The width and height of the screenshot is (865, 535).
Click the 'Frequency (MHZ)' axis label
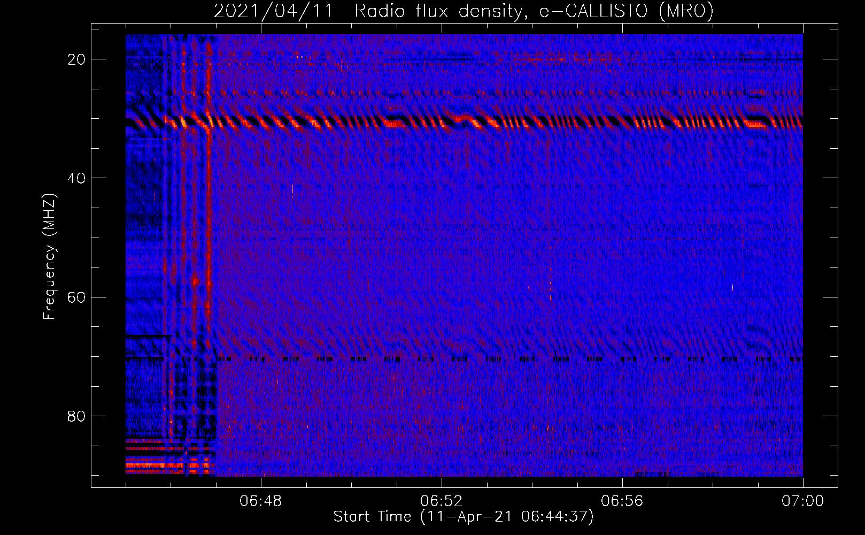(49, 257)
